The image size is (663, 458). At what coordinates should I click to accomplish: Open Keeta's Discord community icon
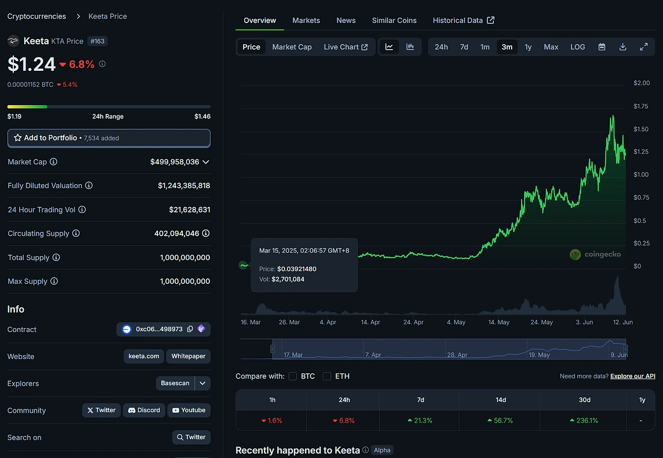(144, 410)
